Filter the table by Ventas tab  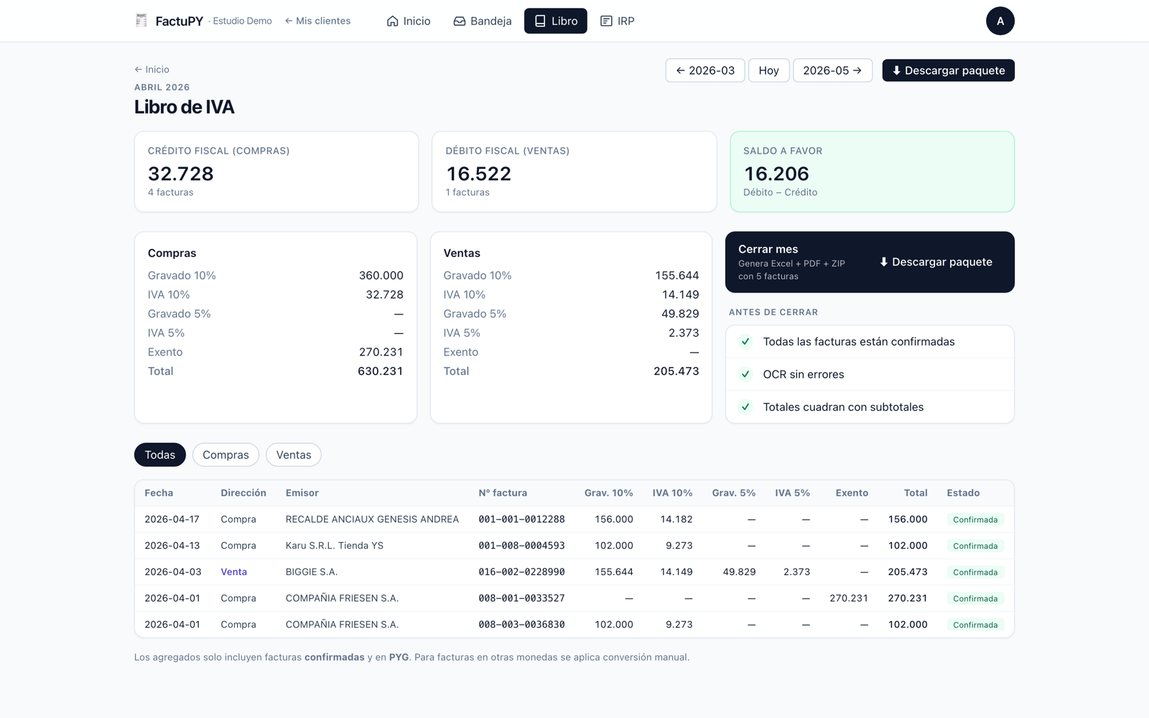pyautogui.click(x=294, y=454)
